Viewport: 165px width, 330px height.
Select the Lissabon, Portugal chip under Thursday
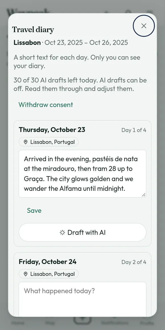(x=49, y=142)
